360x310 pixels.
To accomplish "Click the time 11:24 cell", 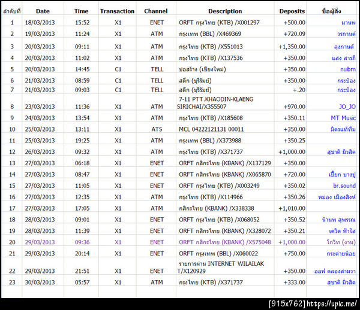I will [82, 34].
